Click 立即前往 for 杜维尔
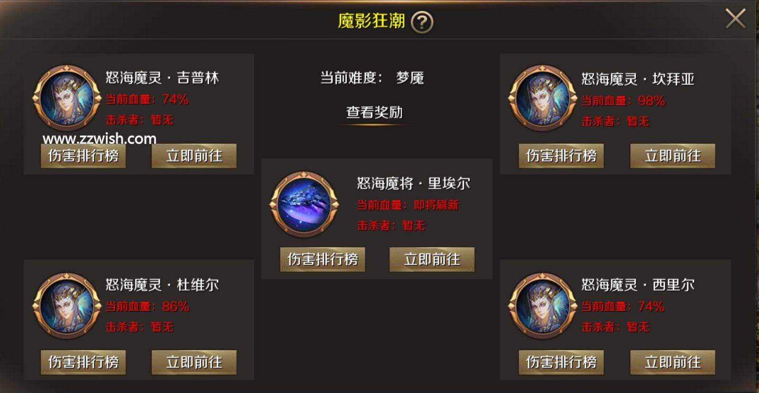 tap(194, 362)
